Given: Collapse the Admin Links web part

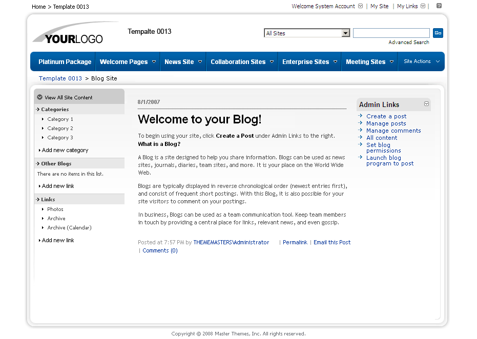Looking at the screenshot, I should 426,104.
